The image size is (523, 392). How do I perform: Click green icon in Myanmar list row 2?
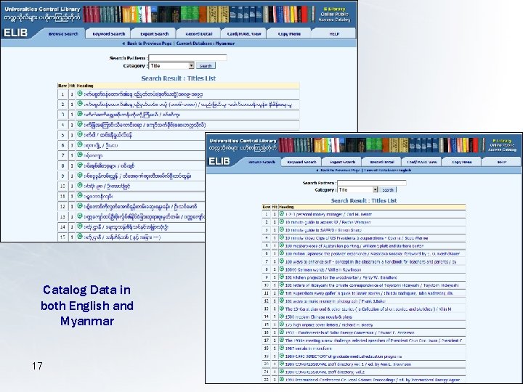(80, 104)
